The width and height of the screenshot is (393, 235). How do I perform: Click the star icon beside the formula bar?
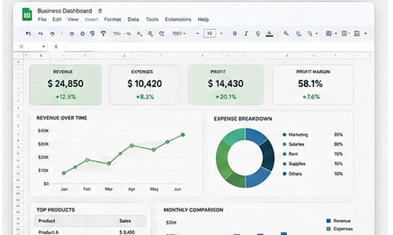(56, 47)
